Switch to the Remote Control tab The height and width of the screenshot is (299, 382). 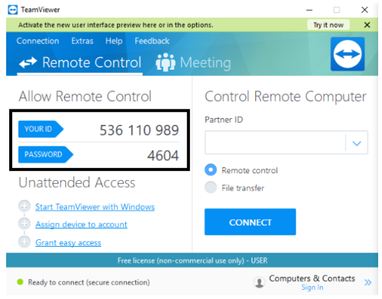80,63
